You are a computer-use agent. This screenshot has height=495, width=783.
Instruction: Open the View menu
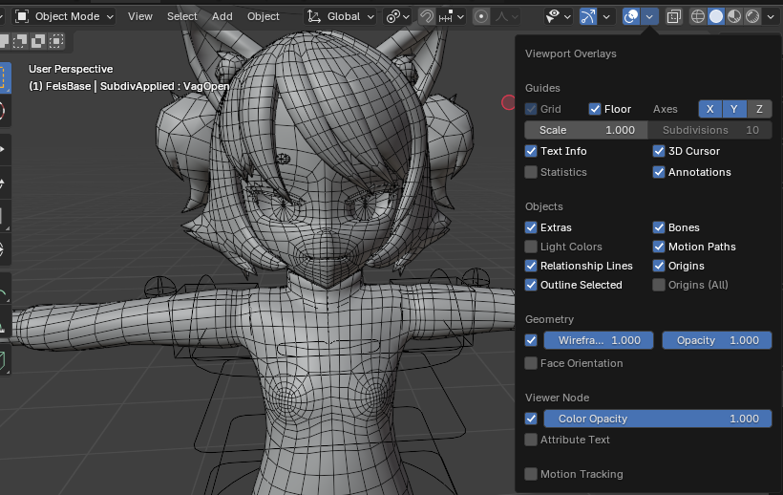(x=139, y=16)
